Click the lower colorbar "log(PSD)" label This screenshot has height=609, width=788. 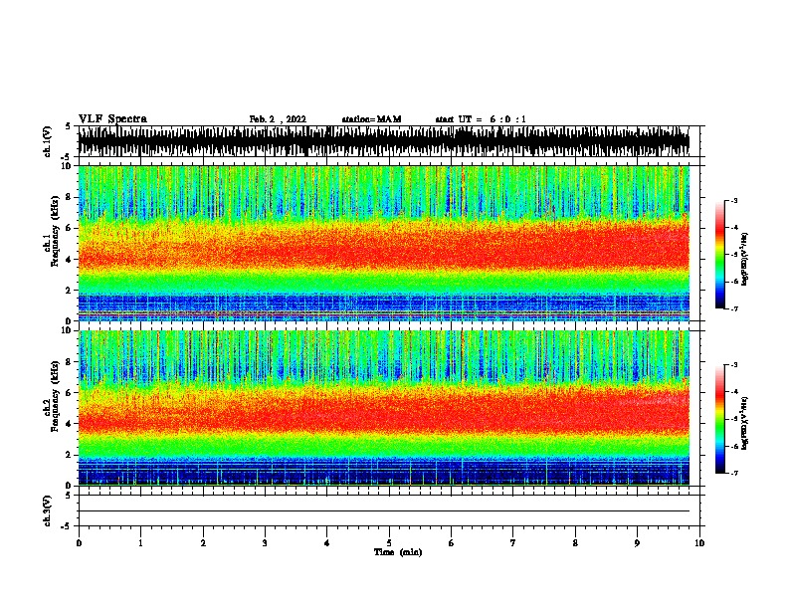pos(744,423)
